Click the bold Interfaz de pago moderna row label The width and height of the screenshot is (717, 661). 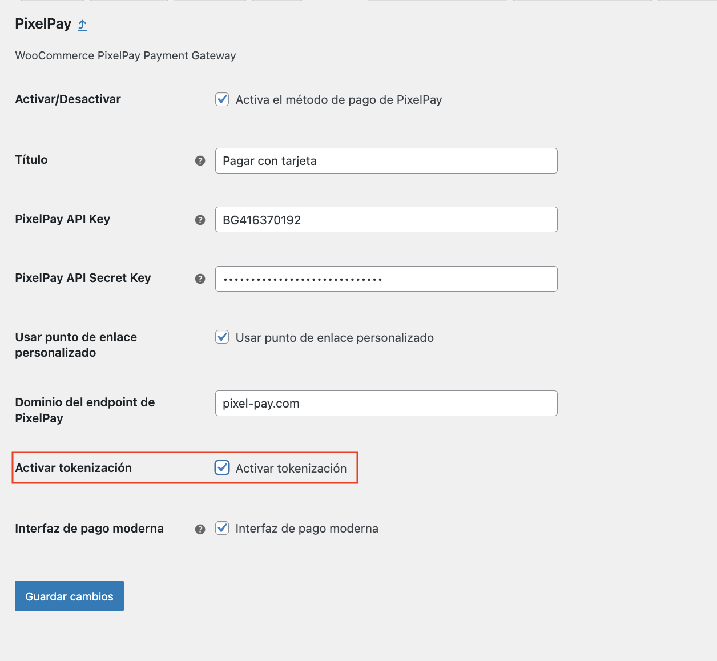tap(90, 529)
